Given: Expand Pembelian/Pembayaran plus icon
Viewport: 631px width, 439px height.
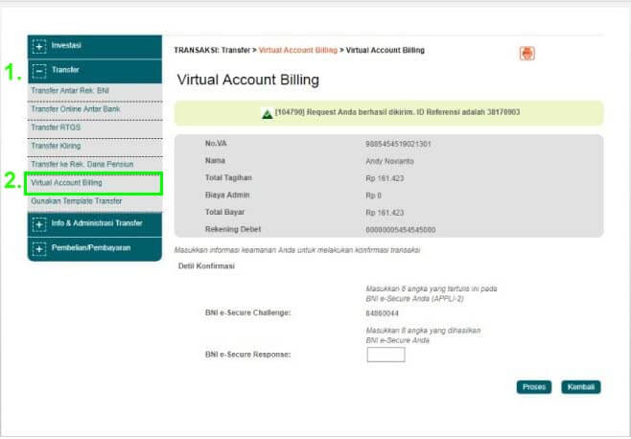Looking at the screenshot, I should coord(39,248).
